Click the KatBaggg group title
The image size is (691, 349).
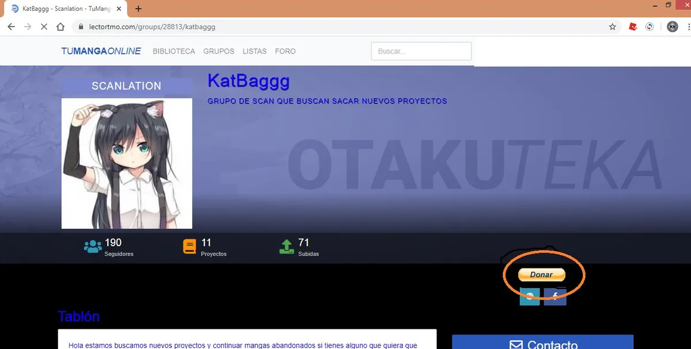249,80
